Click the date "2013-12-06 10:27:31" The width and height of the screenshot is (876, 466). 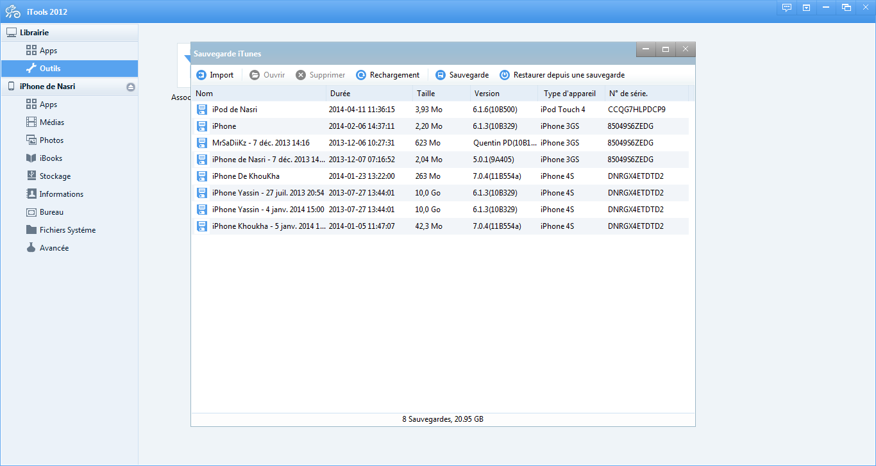[x=362, y=143]
